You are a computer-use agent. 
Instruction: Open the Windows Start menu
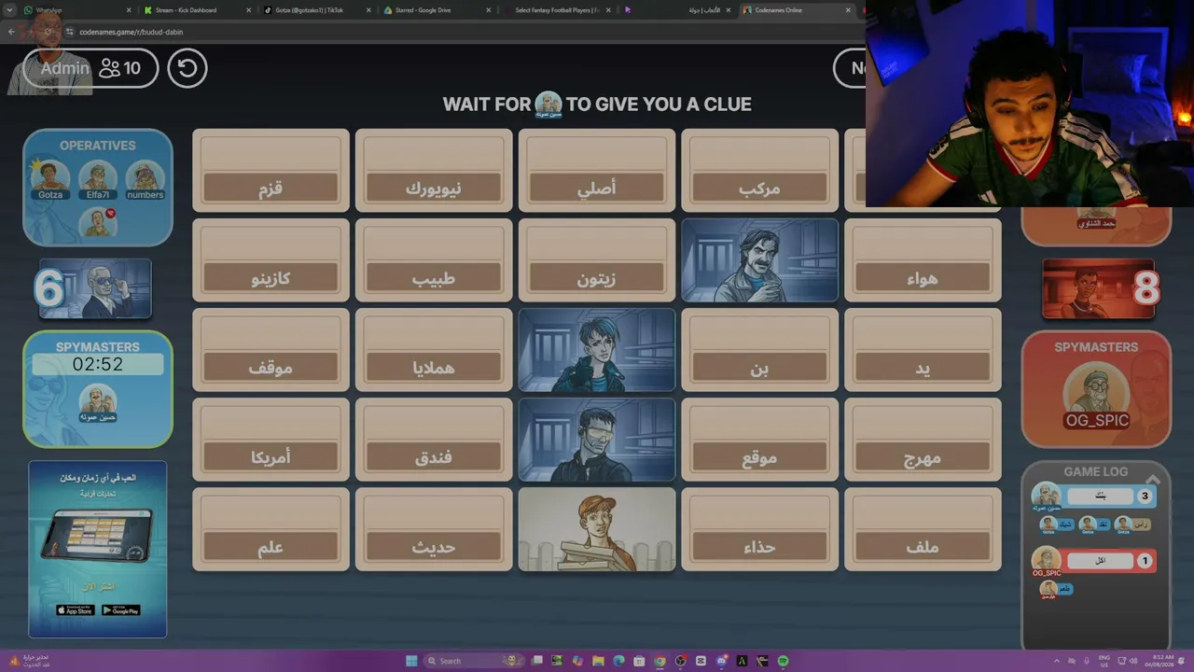pyautogui.click(x=411, y=661)
